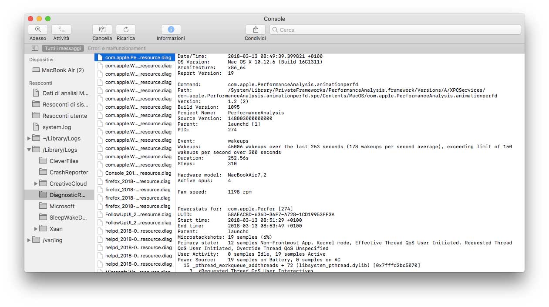Open the Informazioni panel icon
The height and width of the screenshot is (307, 549).
[x=171, y=30]
